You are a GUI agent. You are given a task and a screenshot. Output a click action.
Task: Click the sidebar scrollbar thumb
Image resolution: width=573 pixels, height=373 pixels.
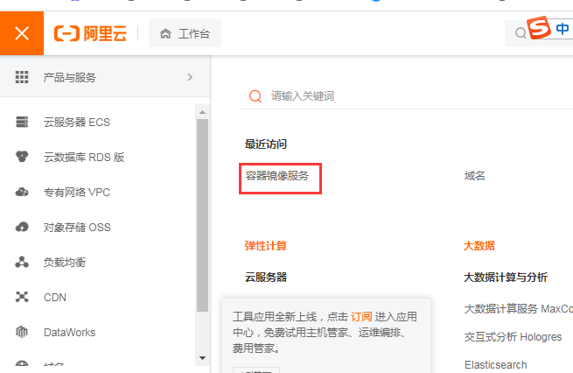202,215
